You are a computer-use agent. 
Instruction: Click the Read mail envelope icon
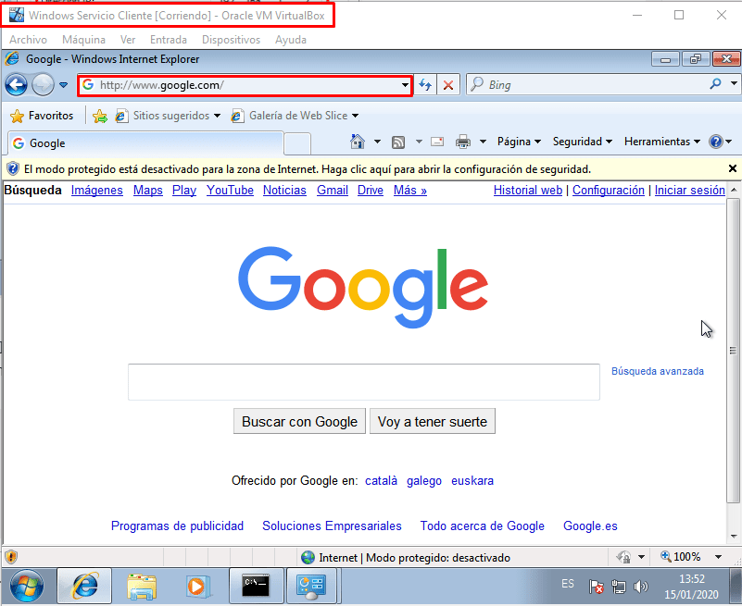(x=437, y=142)
